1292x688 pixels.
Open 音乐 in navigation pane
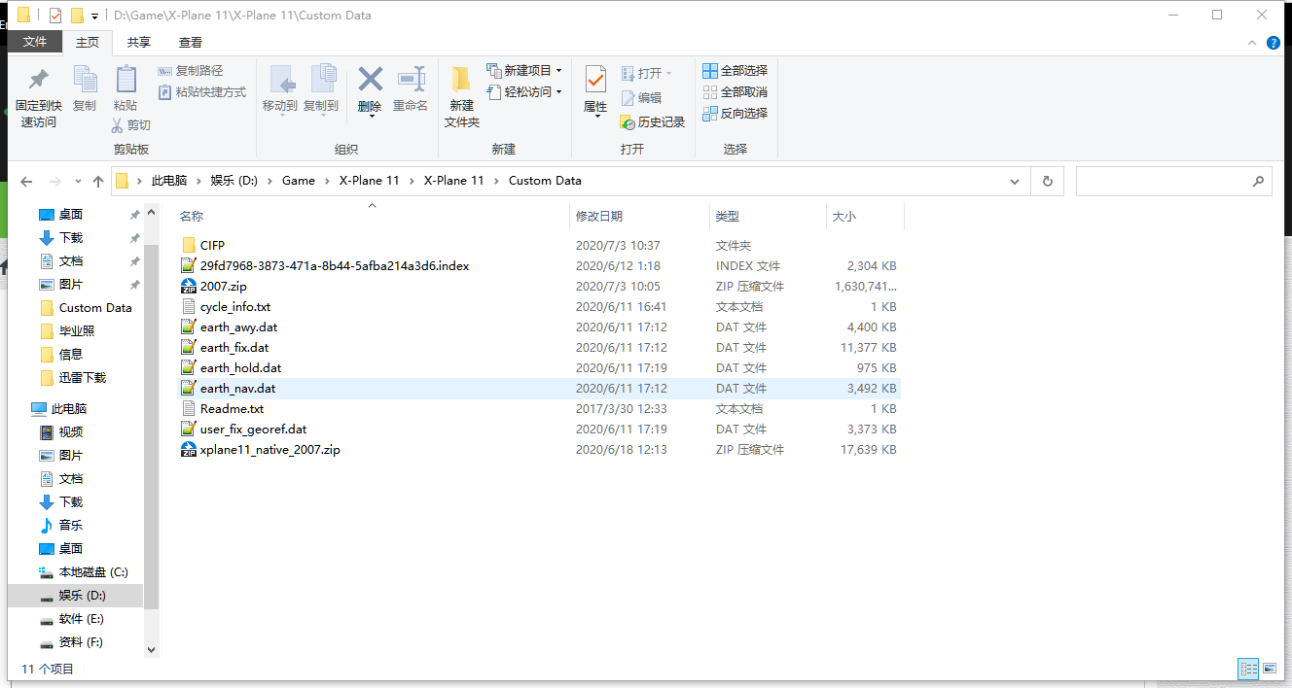point(61,526)
